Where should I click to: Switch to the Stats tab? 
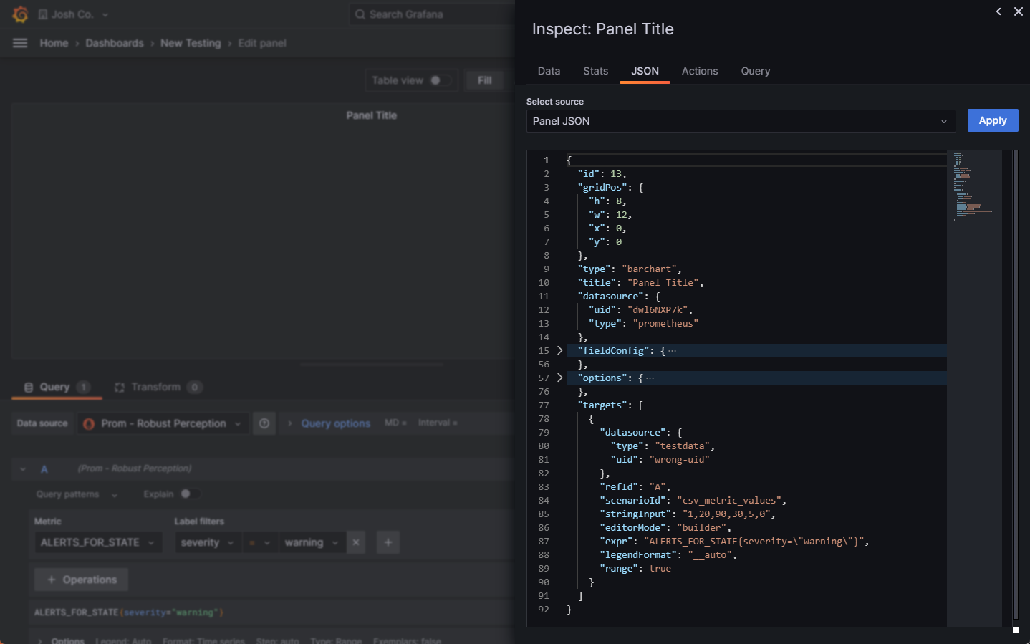[x=595, y=71]
